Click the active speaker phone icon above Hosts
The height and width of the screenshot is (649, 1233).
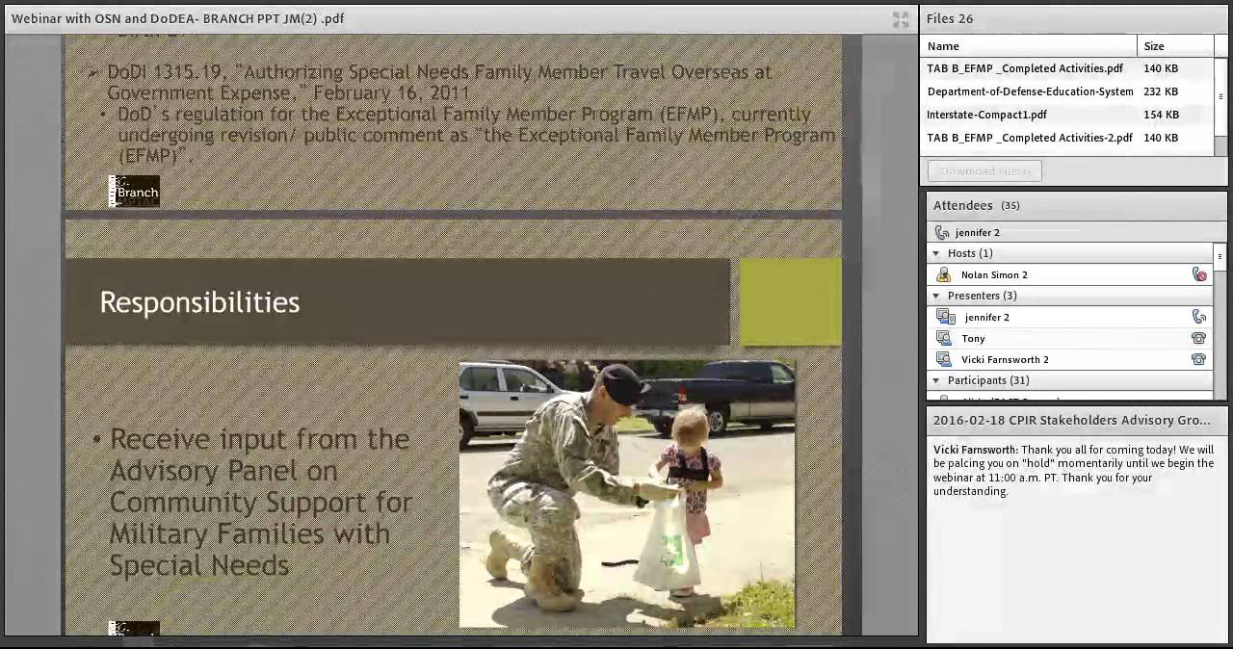click(942, 232)
